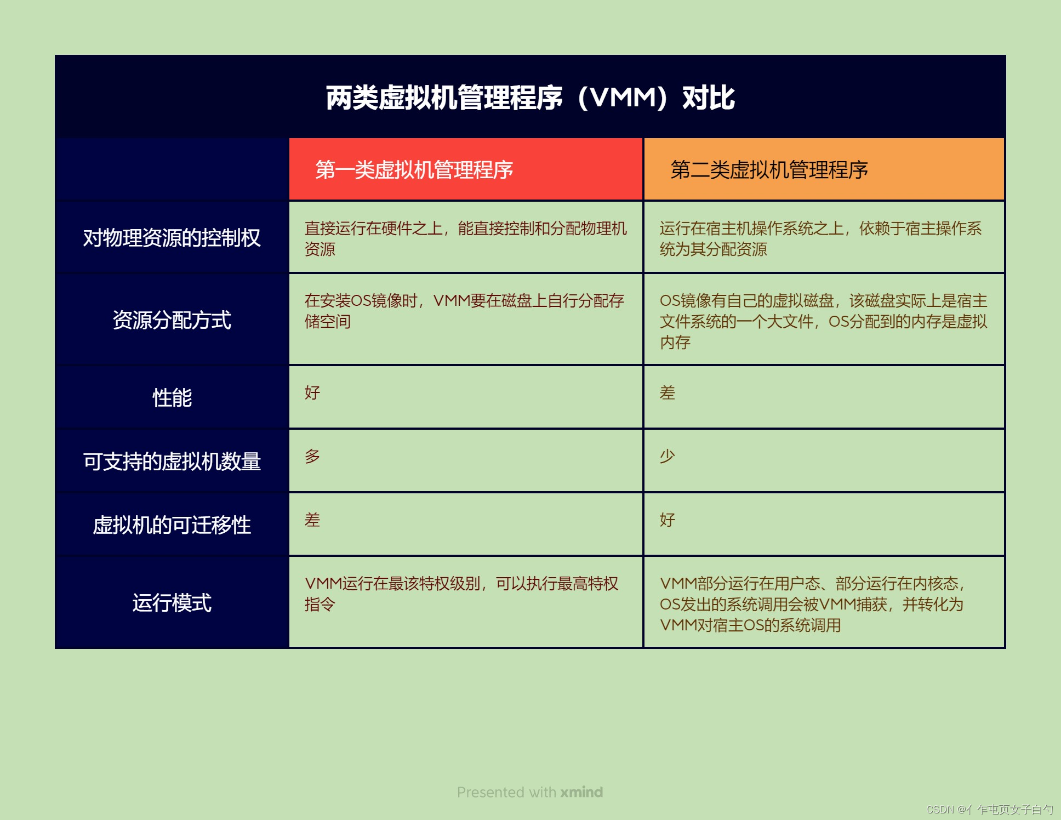
Task: Click the '资源分配方式' row label
Action: [x=172, y=320]
